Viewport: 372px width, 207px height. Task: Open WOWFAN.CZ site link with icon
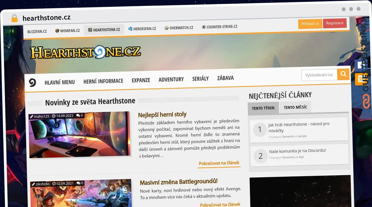pos(67,31)
